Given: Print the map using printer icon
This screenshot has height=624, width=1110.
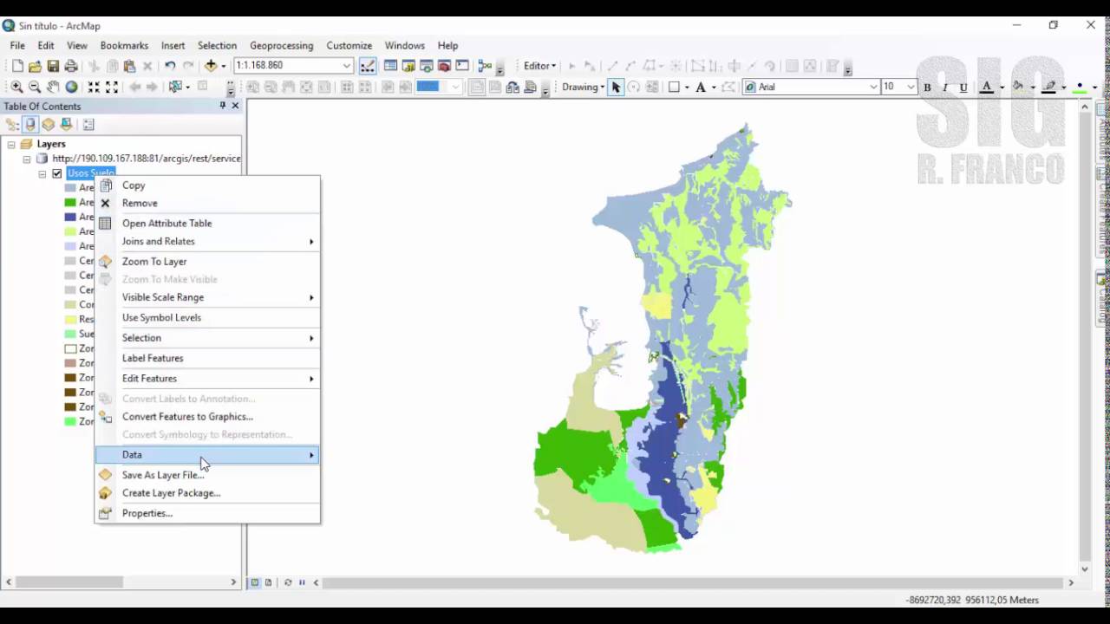Looking at the screenshot, I should click(x=71, y=66).
